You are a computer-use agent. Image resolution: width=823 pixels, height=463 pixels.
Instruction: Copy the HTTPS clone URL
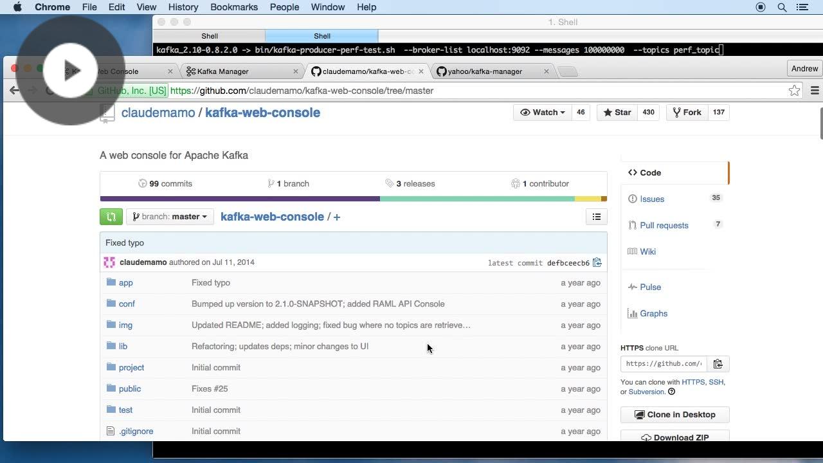click(718, 364)
